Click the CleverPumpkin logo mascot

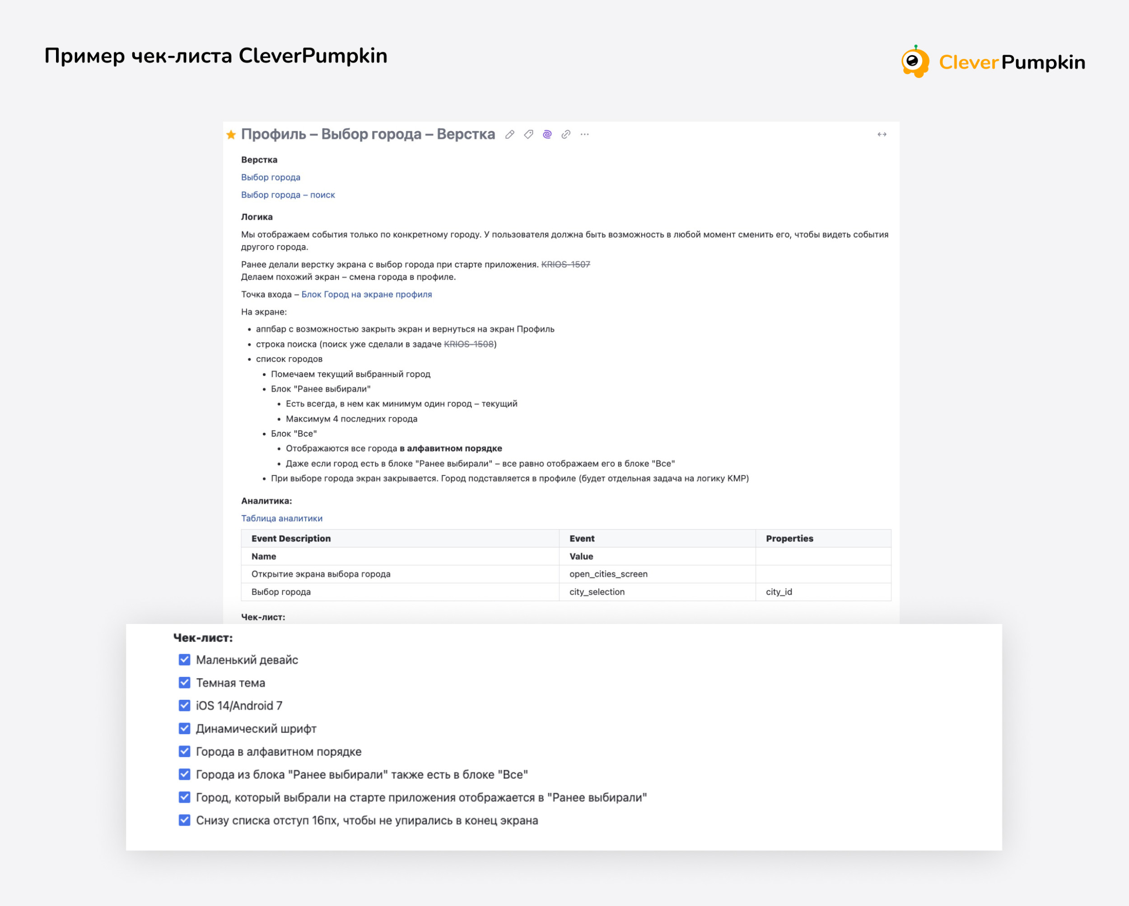pyautogui.click(x=915, y=62)
